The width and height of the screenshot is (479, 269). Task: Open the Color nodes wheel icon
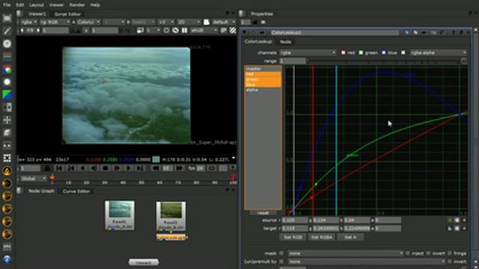point(7,69)
